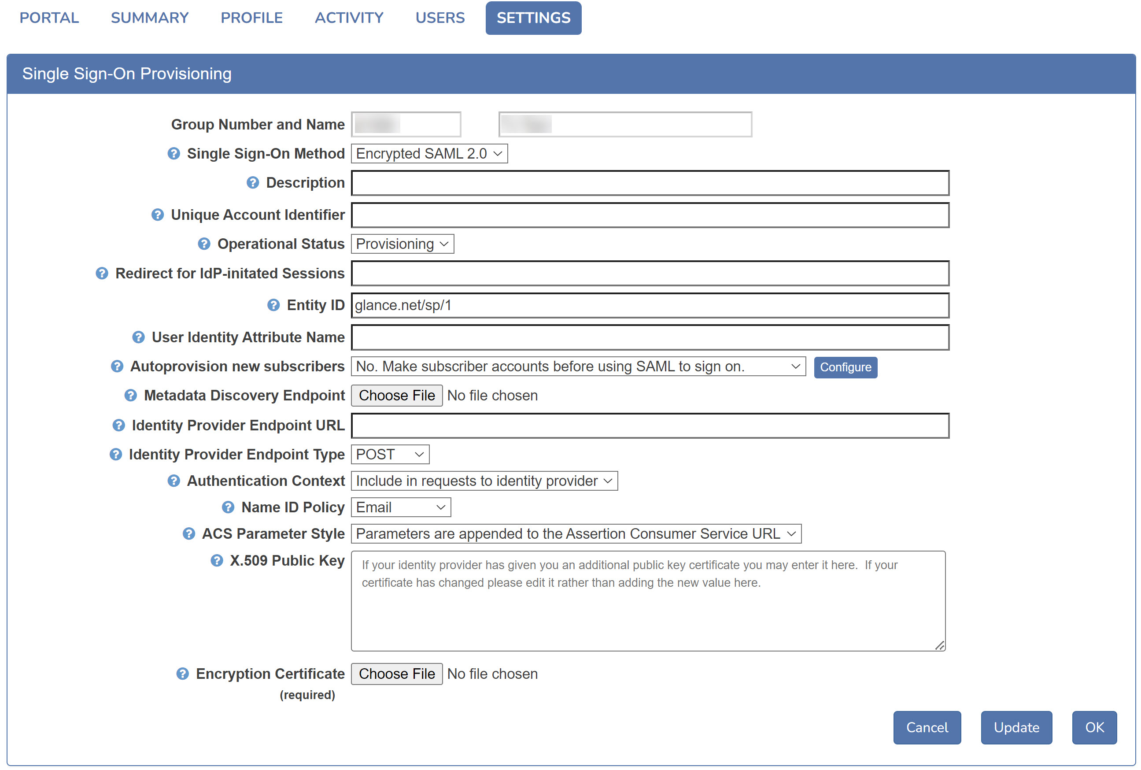
Task: Open the ACS Parameter Style dropdown
Action: (576, 534)
